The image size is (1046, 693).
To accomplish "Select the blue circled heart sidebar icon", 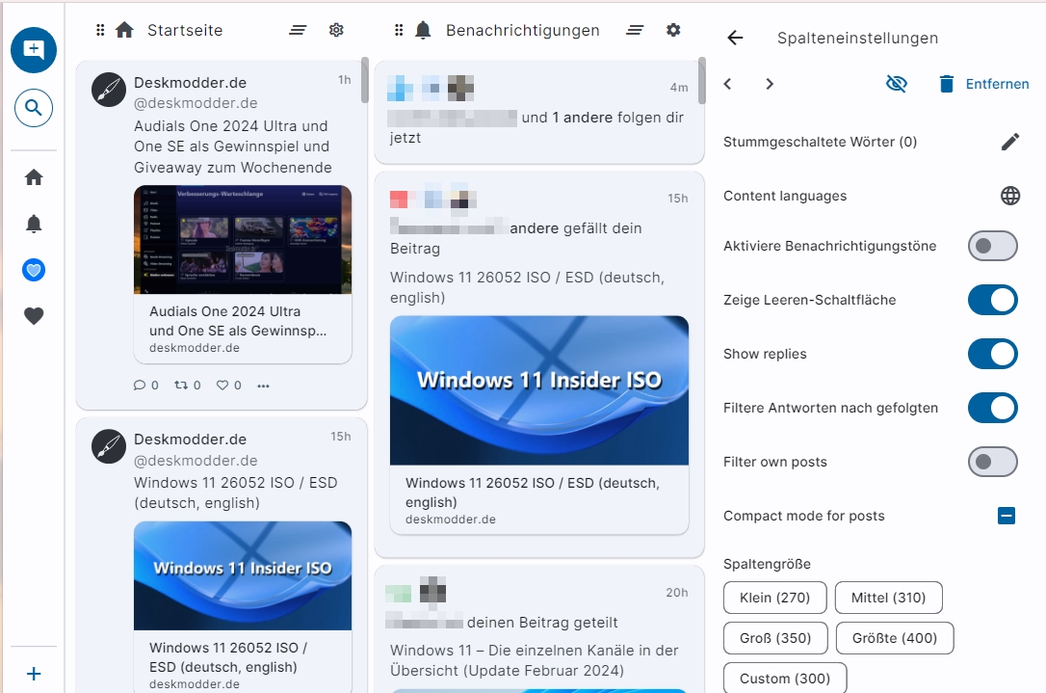I will click(34, 271).
